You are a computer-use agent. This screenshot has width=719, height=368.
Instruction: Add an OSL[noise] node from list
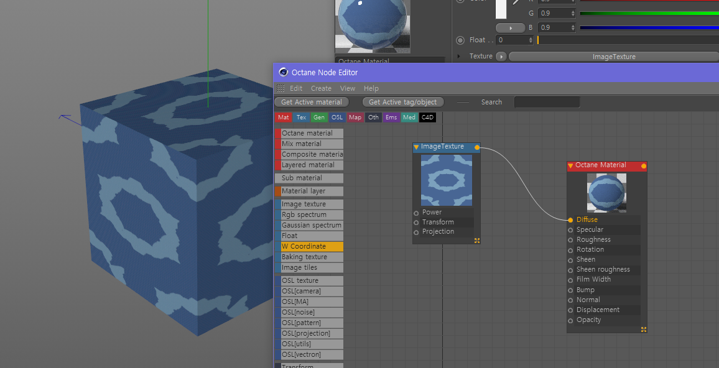pos(309,313)
